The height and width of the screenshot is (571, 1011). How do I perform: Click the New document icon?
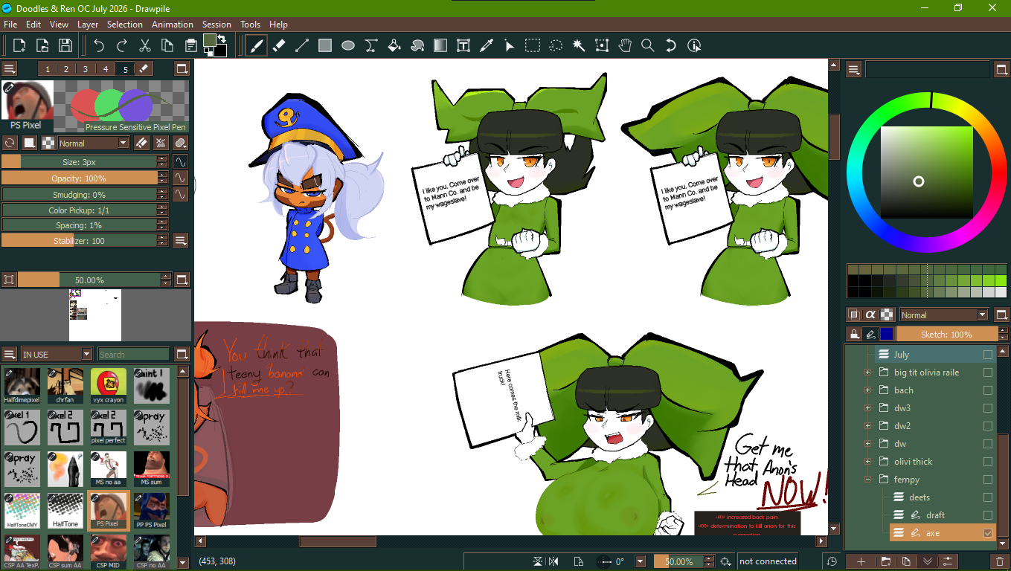click(x=19, y=45)
